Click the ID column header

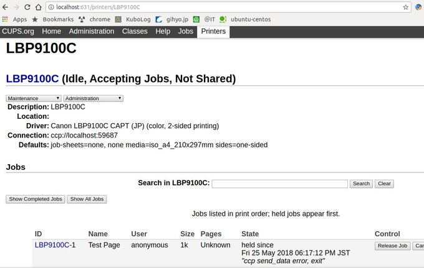39,234
